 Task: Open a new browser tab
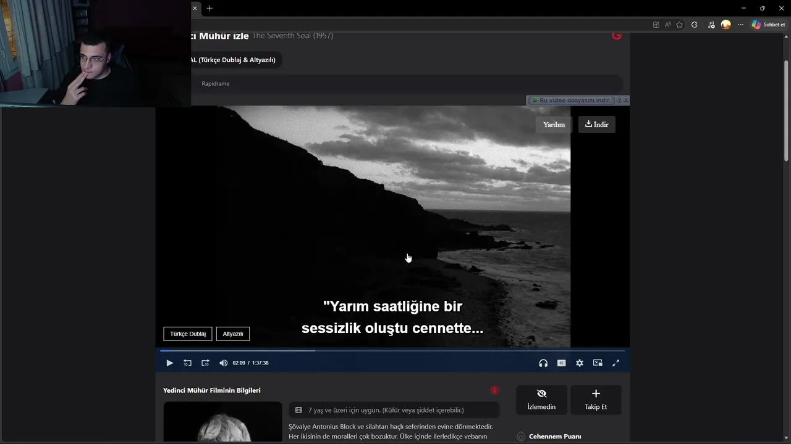tap(209, 8)
